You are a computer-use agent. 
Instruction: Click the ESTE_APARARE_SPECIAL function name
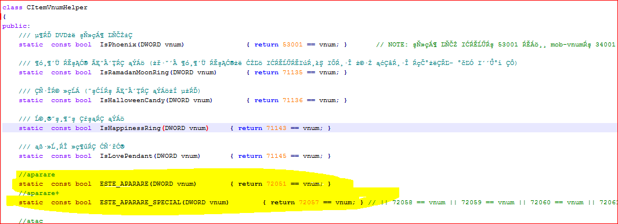140,203
